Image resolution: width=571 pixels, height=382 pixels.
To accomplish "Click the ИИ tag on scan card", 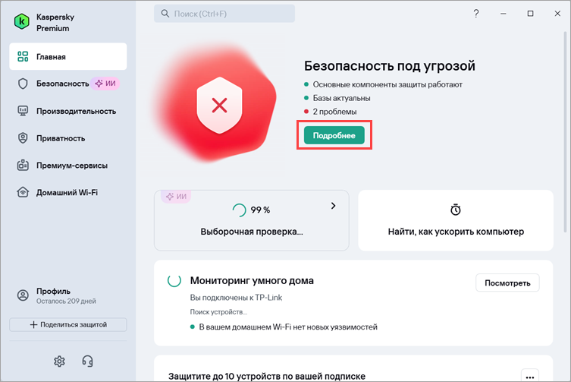I will [176, 196].
